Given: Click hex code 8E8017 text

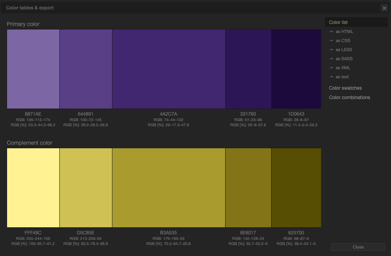Looking at the screenshot, I should (248, 233).
